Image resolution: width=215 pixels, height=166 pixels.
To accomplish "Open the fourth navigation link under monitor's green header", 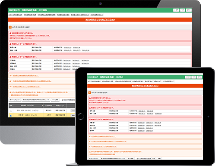I will coord(63,15).
